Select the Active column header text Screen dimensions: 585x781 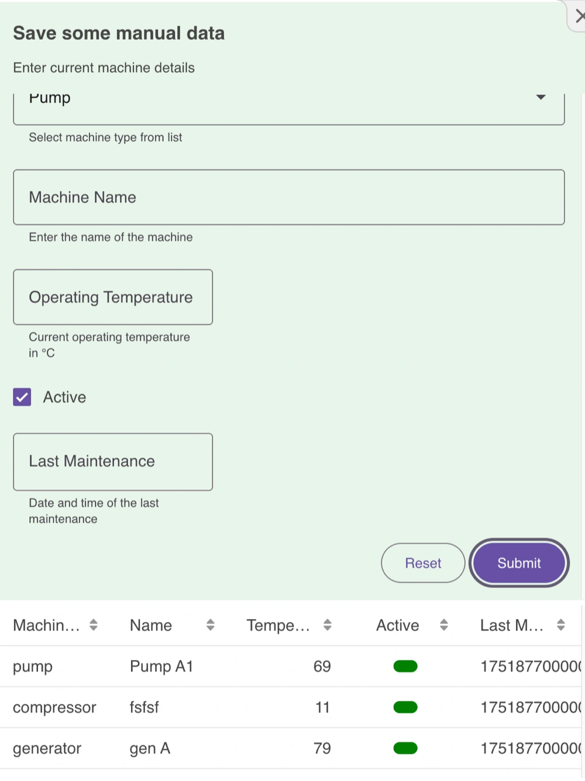[398, 626]
